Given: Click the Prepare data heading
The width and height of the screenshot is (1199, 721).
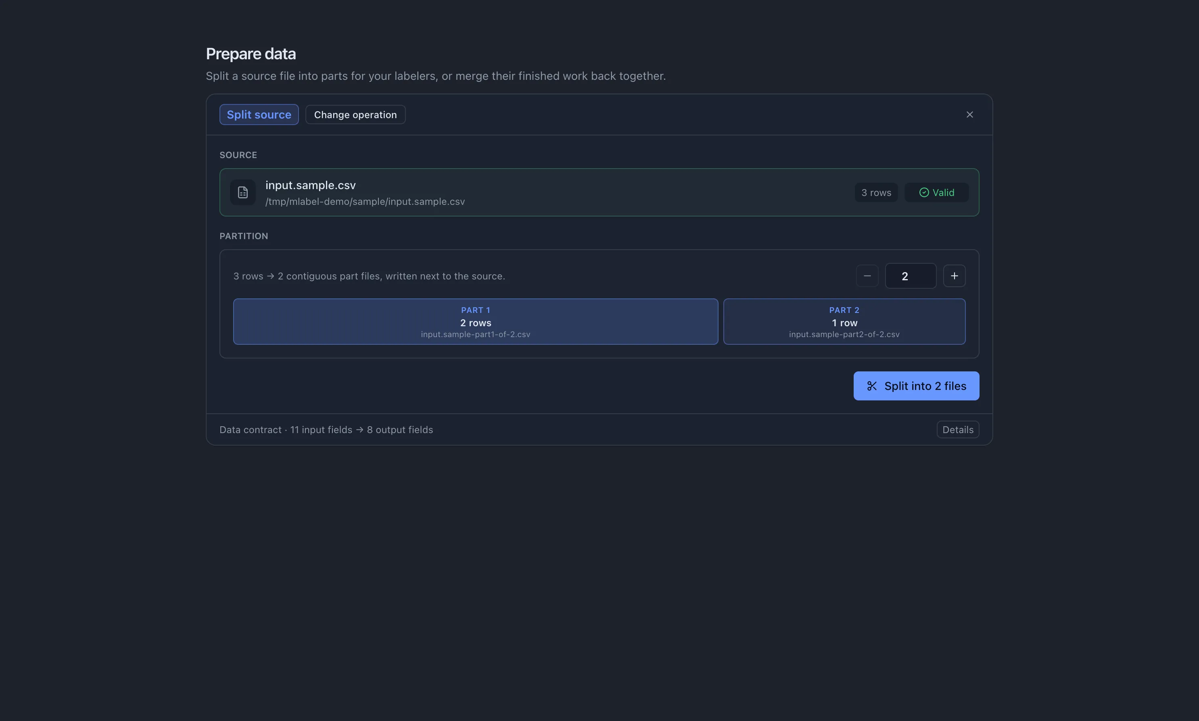Looking at the screenshot, I should point(251,54).
